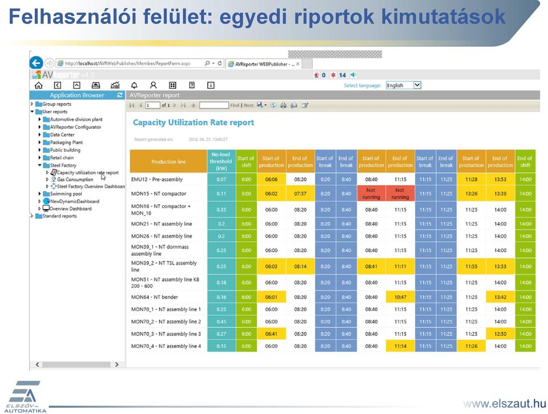Open the user profile icon
Viewport: 548px width, 414px height.
[x=153, y=85]
